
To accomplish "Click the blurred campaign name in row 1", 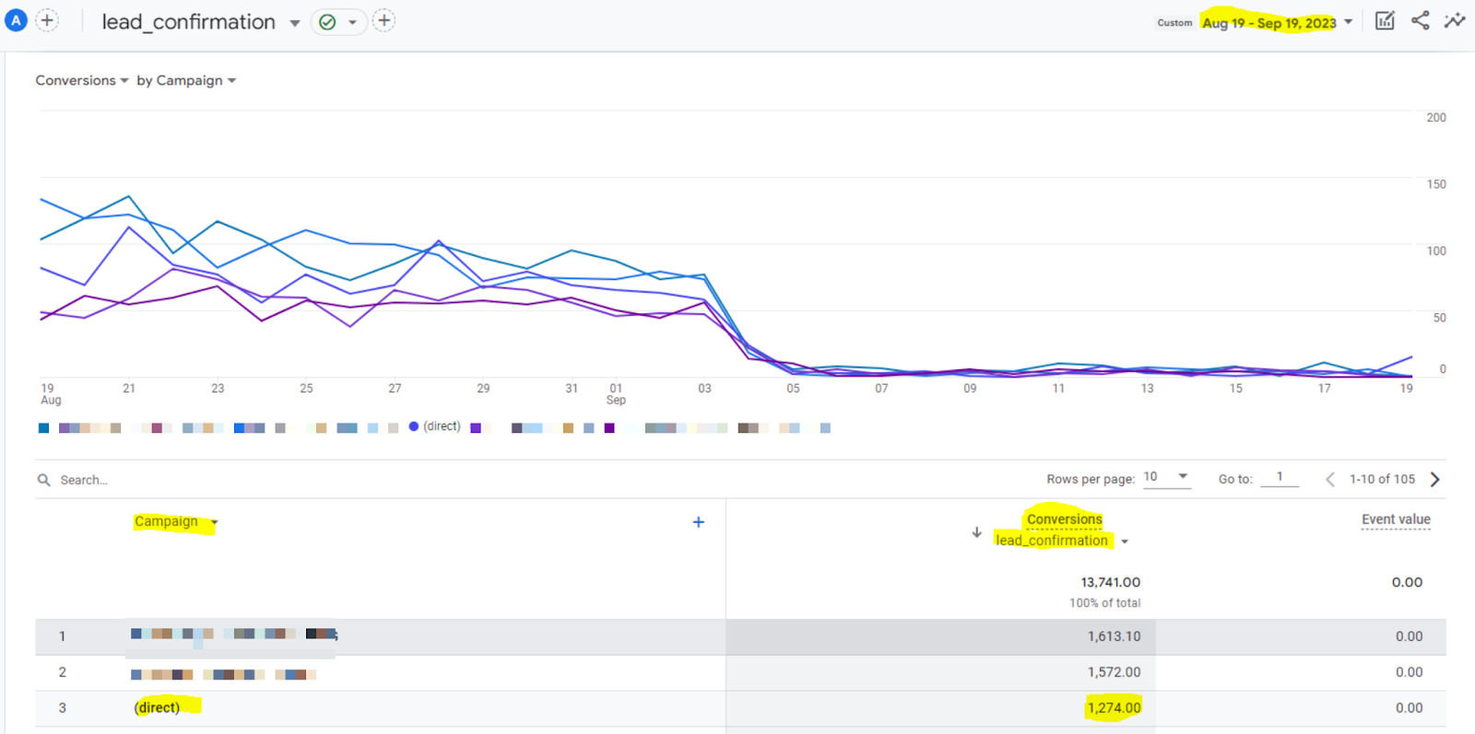I will [234, 635].
